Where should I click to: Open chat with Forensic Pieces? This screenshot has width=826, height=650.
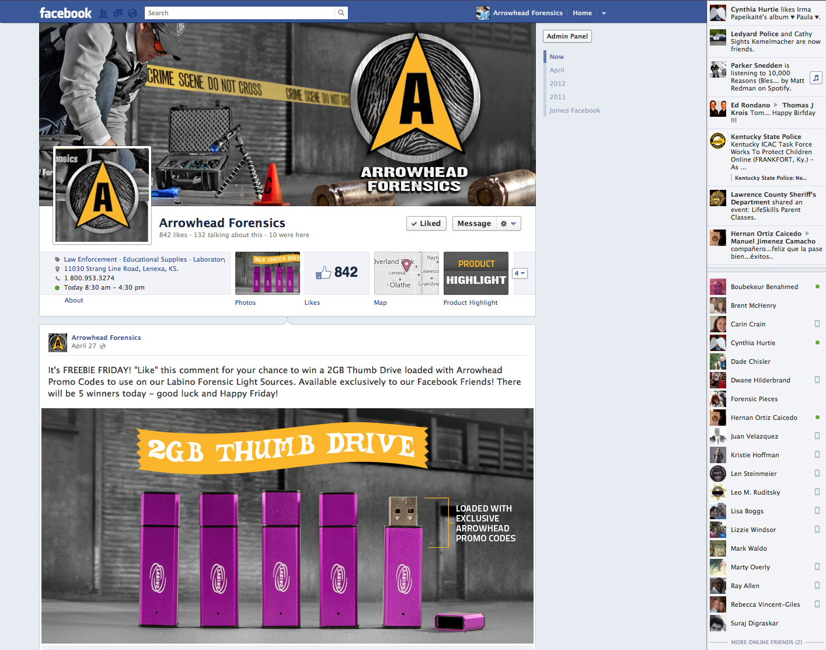click(766, 399)
